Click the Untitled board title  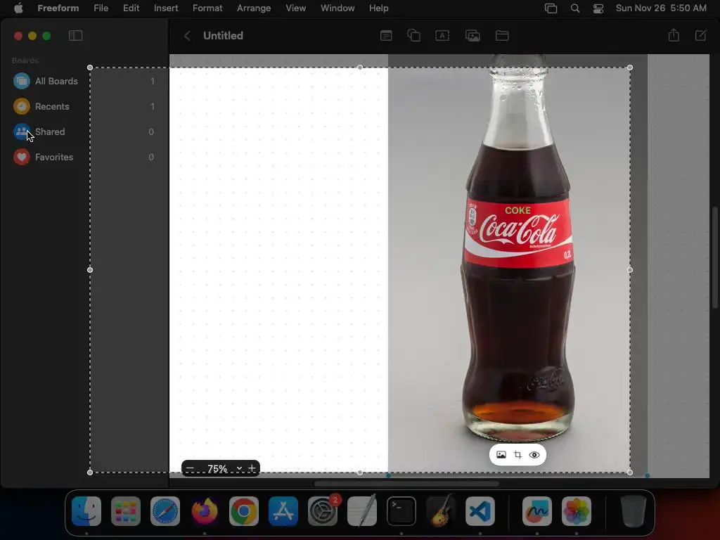[x=223, y=36]
